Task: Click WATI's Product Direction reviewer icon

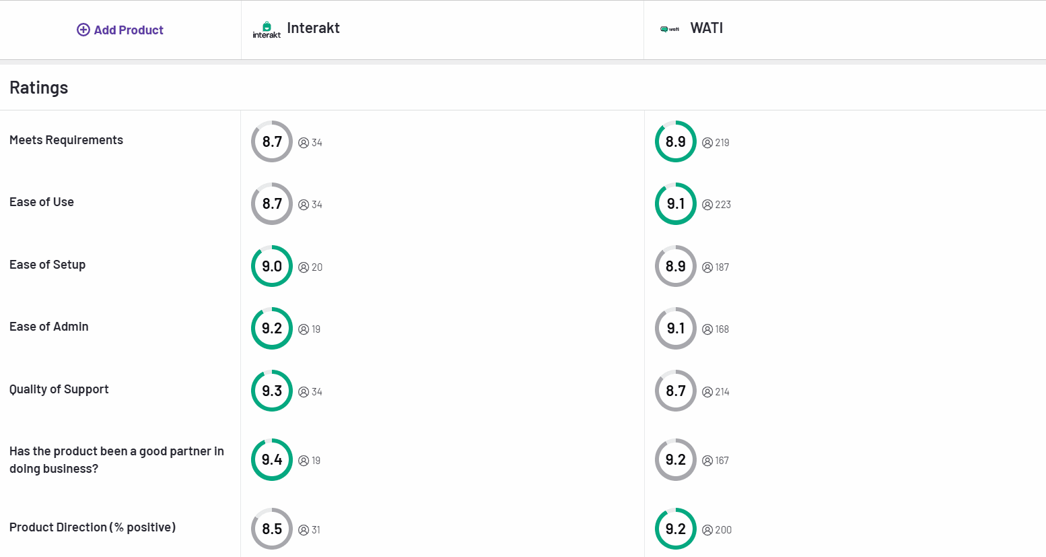Action: coord(707,530)
